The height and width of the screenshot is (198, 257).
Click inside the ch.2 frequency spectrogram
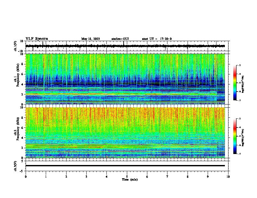(125, 133)
